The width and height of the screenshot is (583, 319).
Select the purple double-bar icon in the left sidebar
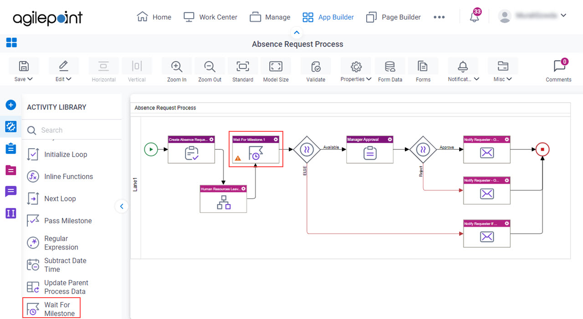point(11,213)
